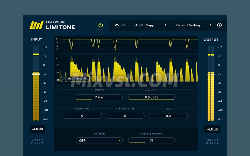Go to previous preset with left chevron
This screenshot has height=156, width=250.
pos(165,25)
